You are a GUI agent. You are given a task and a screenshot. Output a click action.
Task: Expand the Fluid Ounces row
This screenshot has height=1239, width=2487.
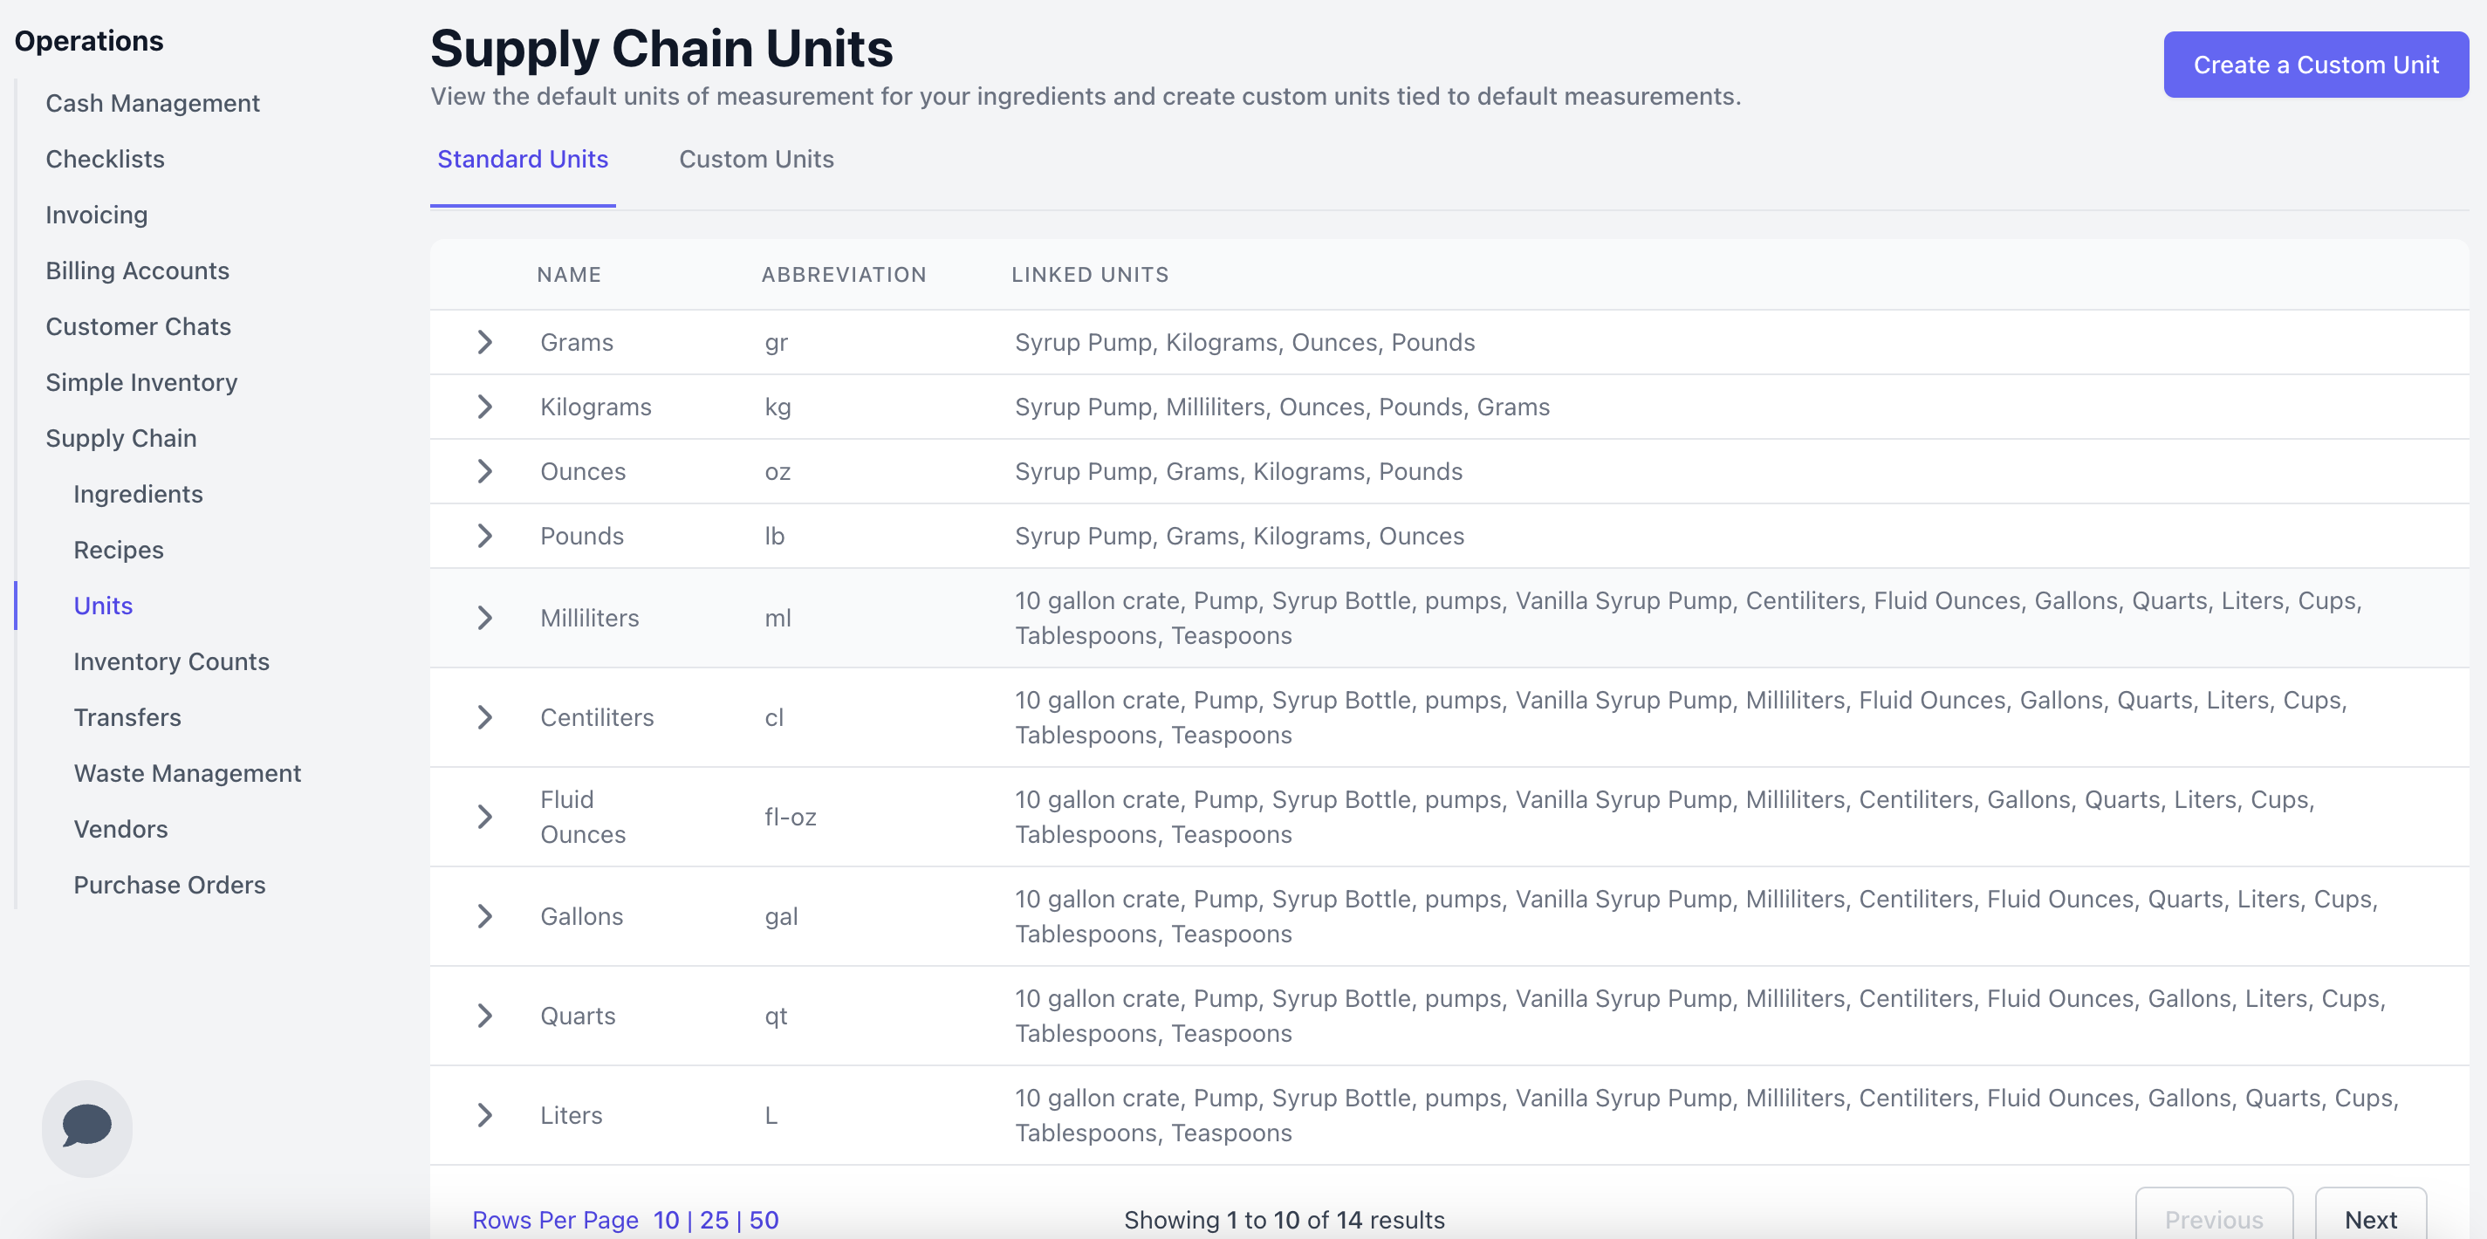(484, 817)
